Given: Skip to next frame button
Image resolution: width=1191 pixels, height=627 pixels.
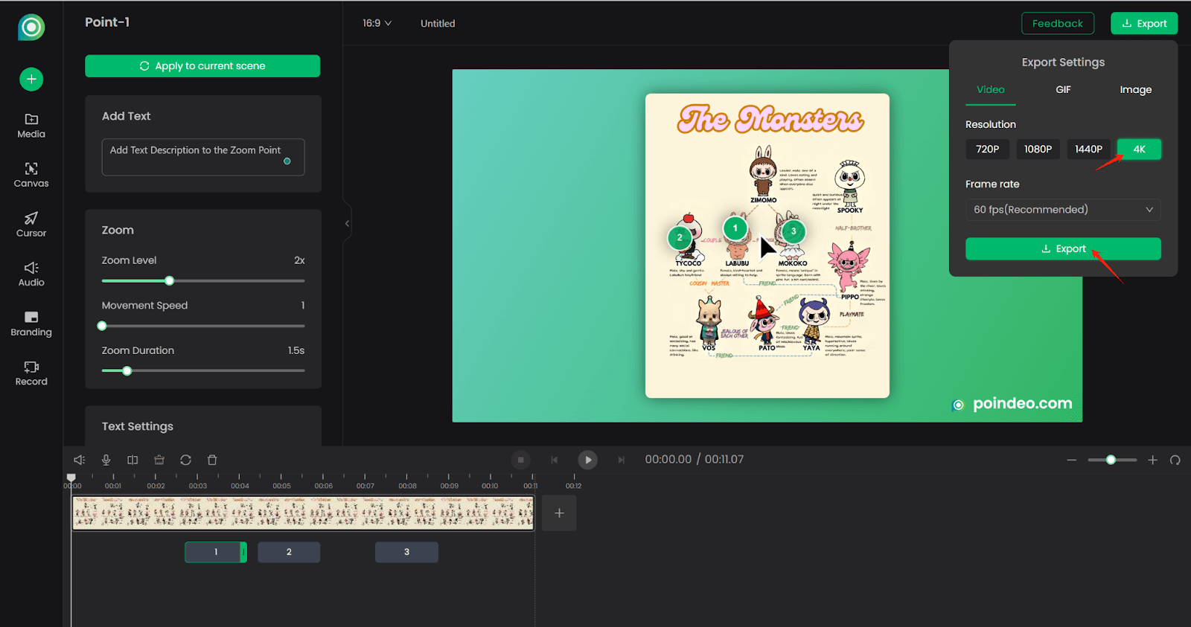Looking at the screenshot, I should pos(621,460).
